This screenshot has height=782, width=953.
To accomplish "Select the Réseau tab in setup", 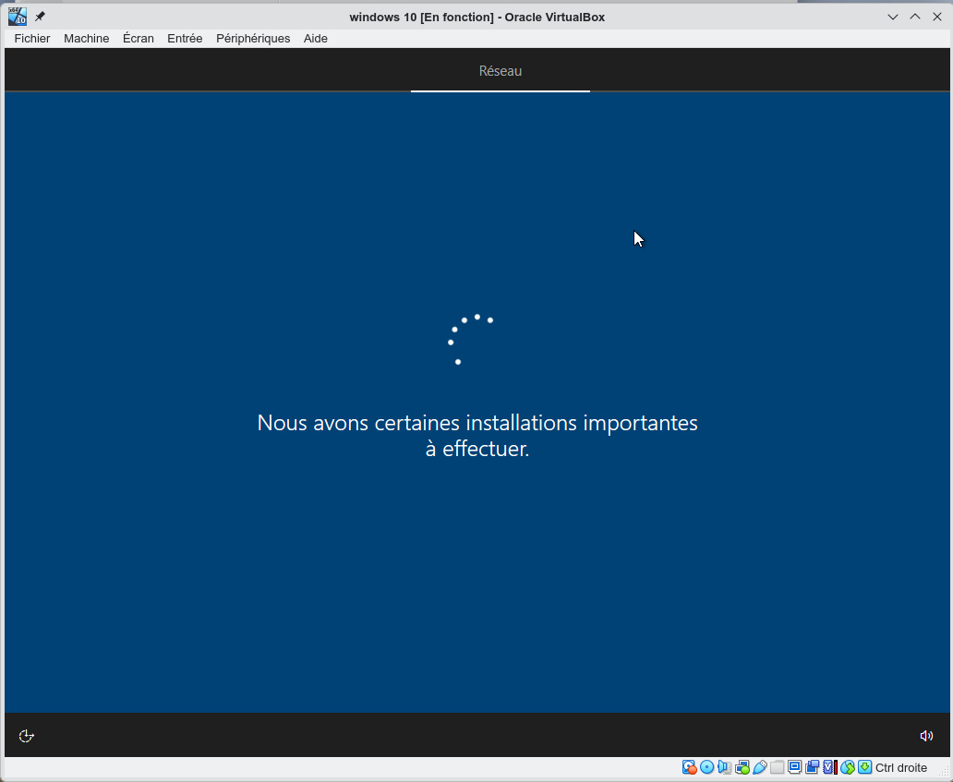I will [x=501, y=71].
